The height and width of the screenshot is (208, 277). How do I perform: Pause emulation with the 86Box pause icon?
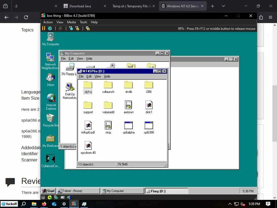click(x=44, y=28)
